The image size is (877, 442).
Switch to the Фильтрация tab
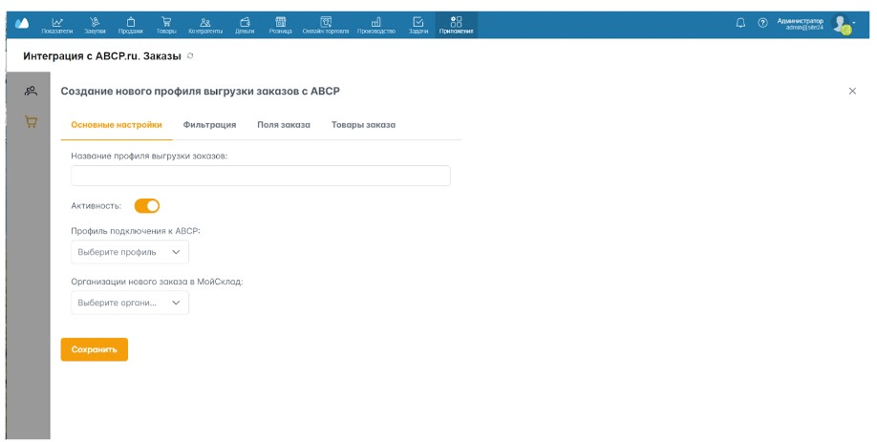tap(209, 125)
